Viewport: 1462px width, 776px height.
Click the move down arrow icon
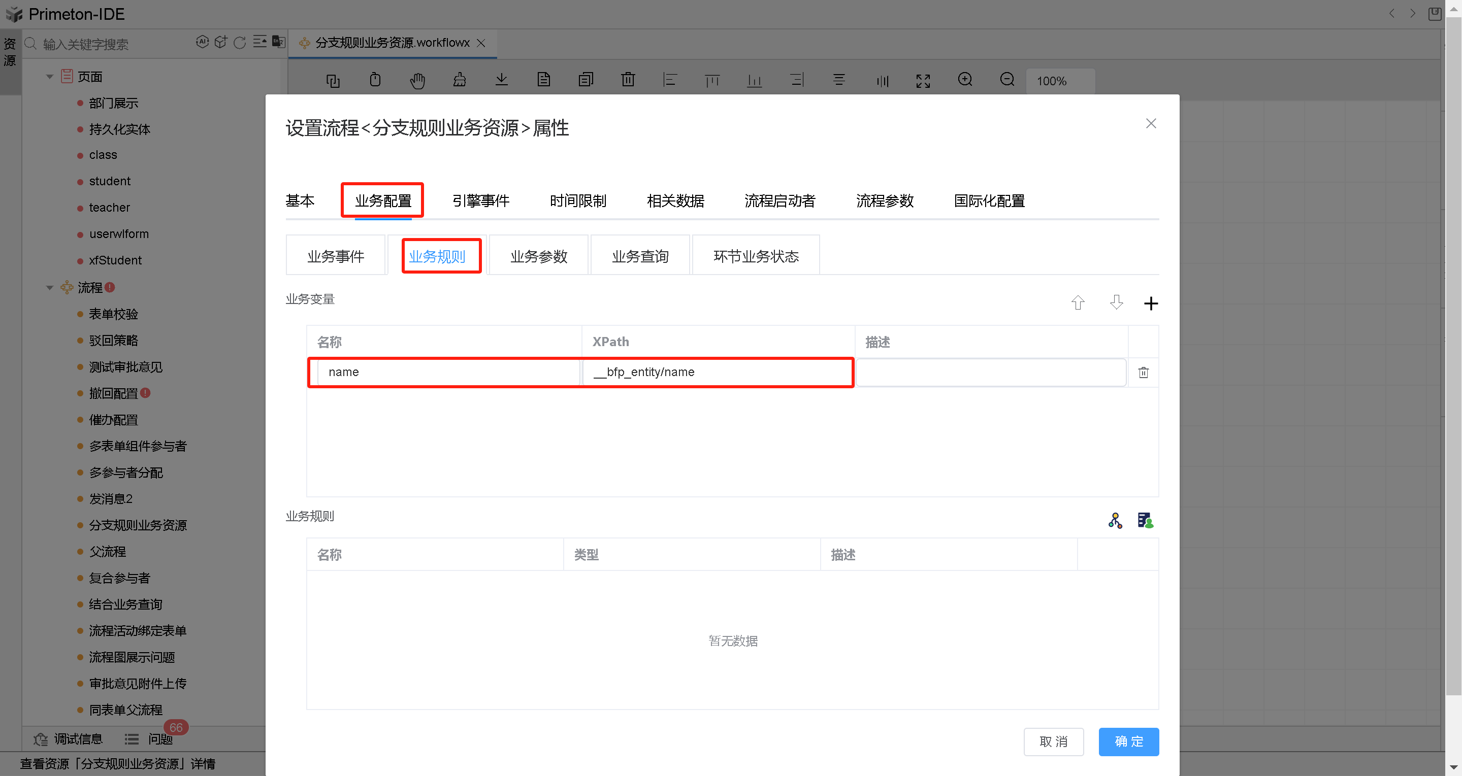click(x=1116, y=303)
